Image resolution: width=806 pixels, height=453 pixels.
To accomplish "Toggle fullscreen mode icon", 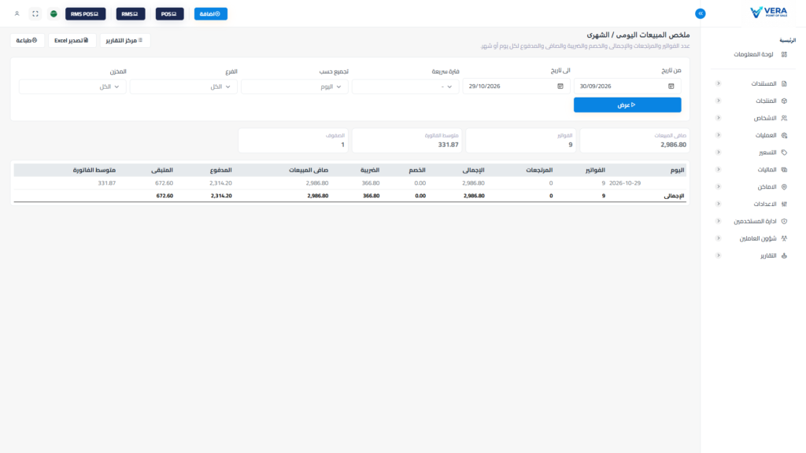I will click(35, 14).
